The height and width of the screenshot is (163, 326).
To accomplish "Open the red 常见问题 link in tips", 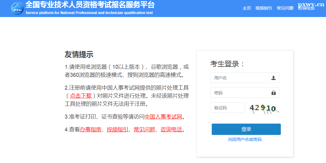I will (144, 130).
